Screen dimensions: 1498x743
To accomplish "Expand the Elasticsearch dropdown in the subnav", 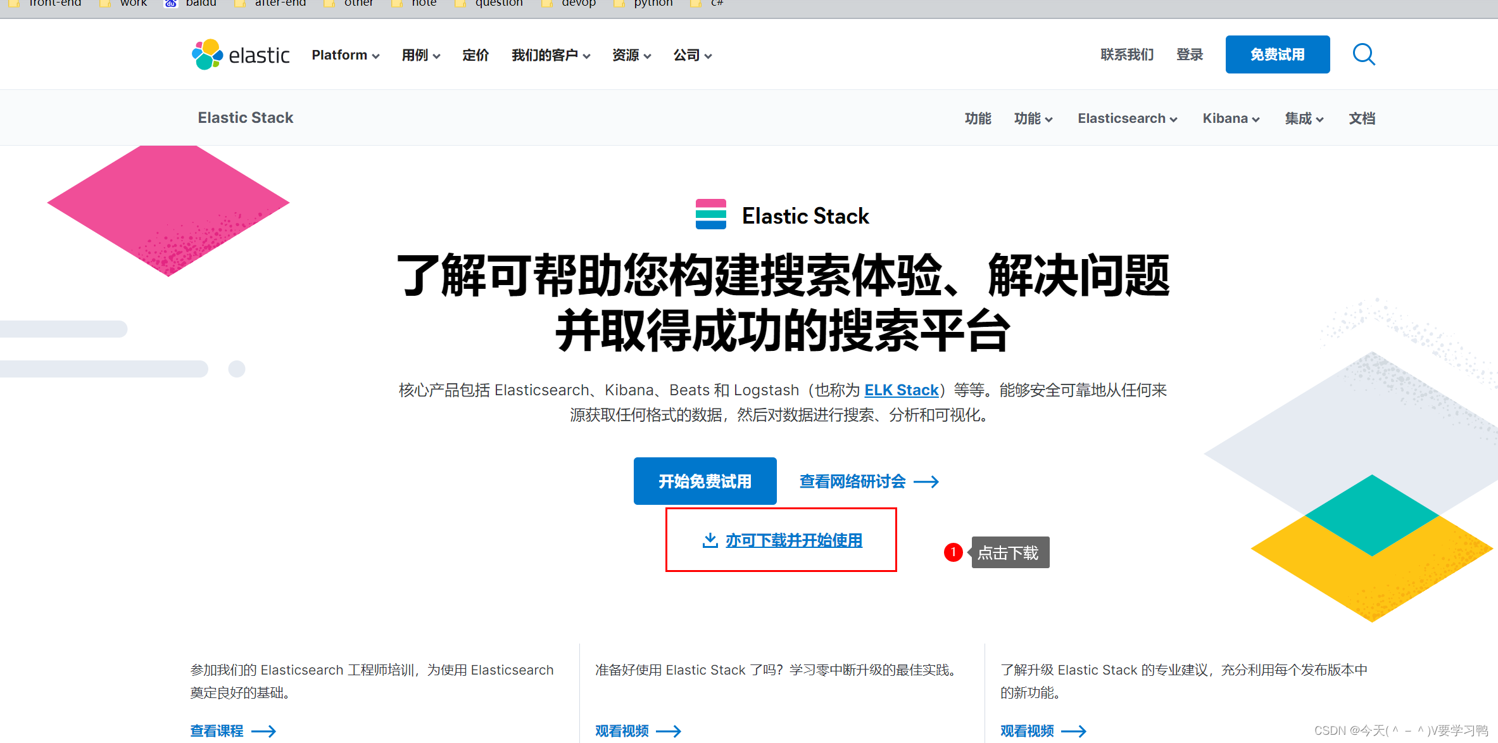I will click(1126, 118).
